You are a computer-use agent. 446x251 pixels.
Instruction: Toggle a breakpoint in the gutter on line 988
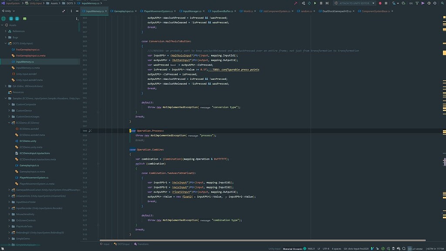click(90, 131)
